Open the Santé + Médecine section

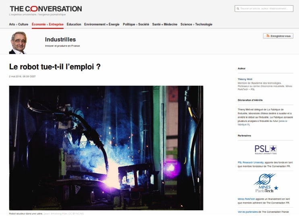point(164,25)
